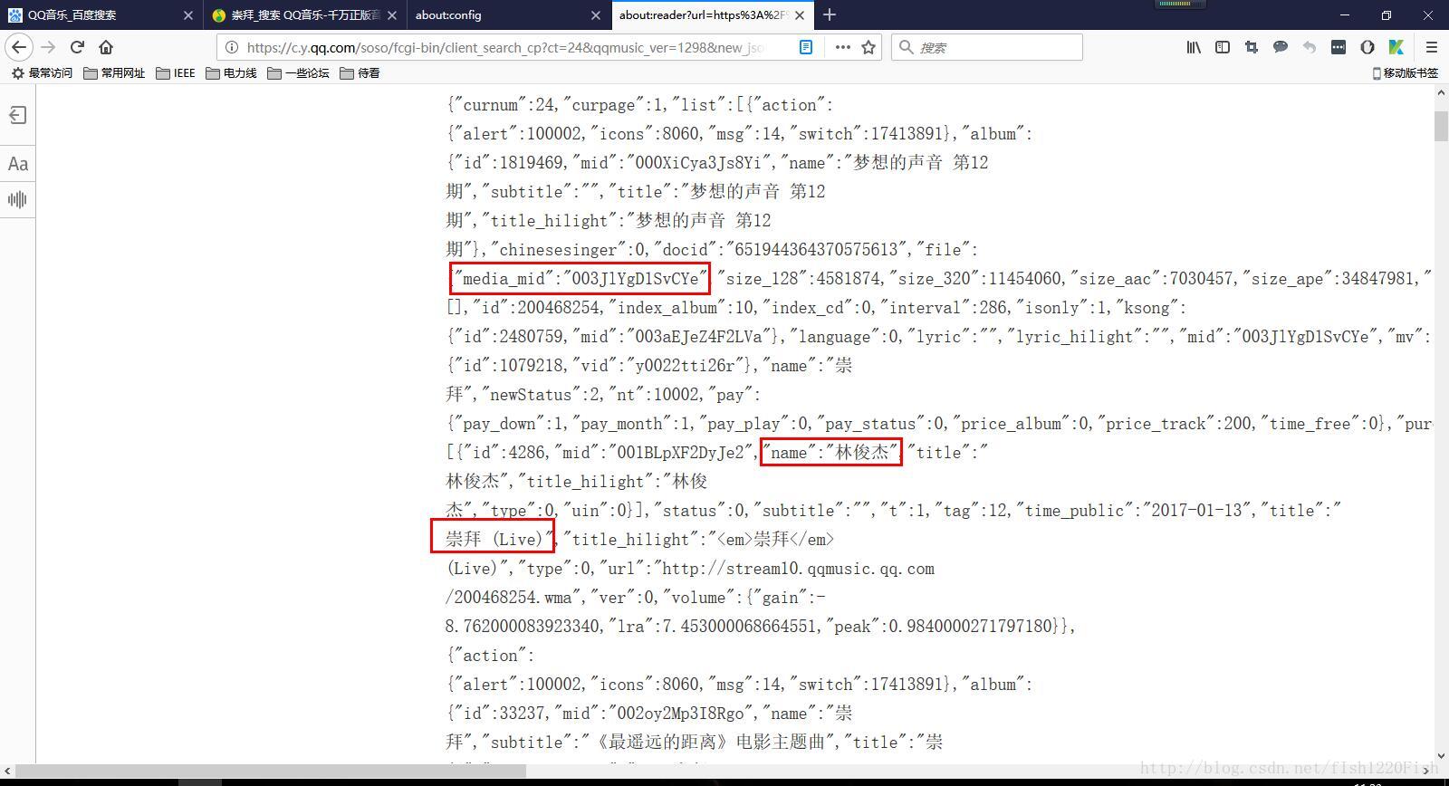
Task: Click the "vid":"y0022tti26r" text
Action: click(665, 366)
